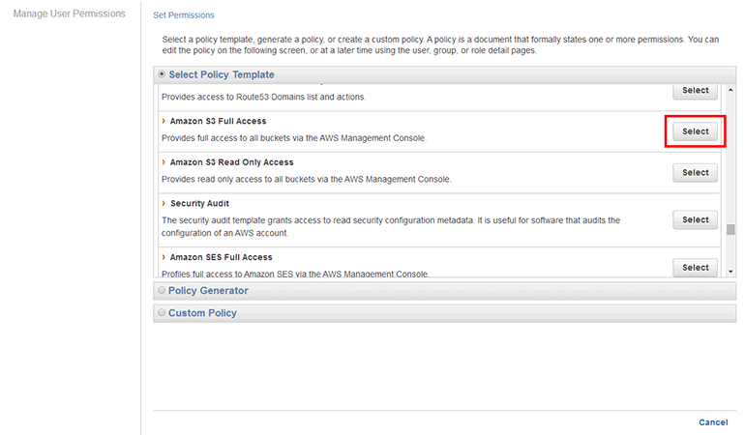Select the Select Policy Template radio button
This screenshot has width=745, height=435.
(x=162, y=74)
